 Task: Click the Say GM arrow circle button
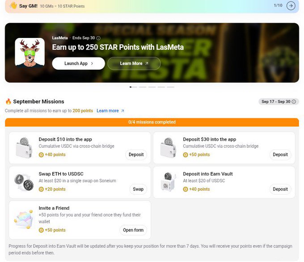291,6
